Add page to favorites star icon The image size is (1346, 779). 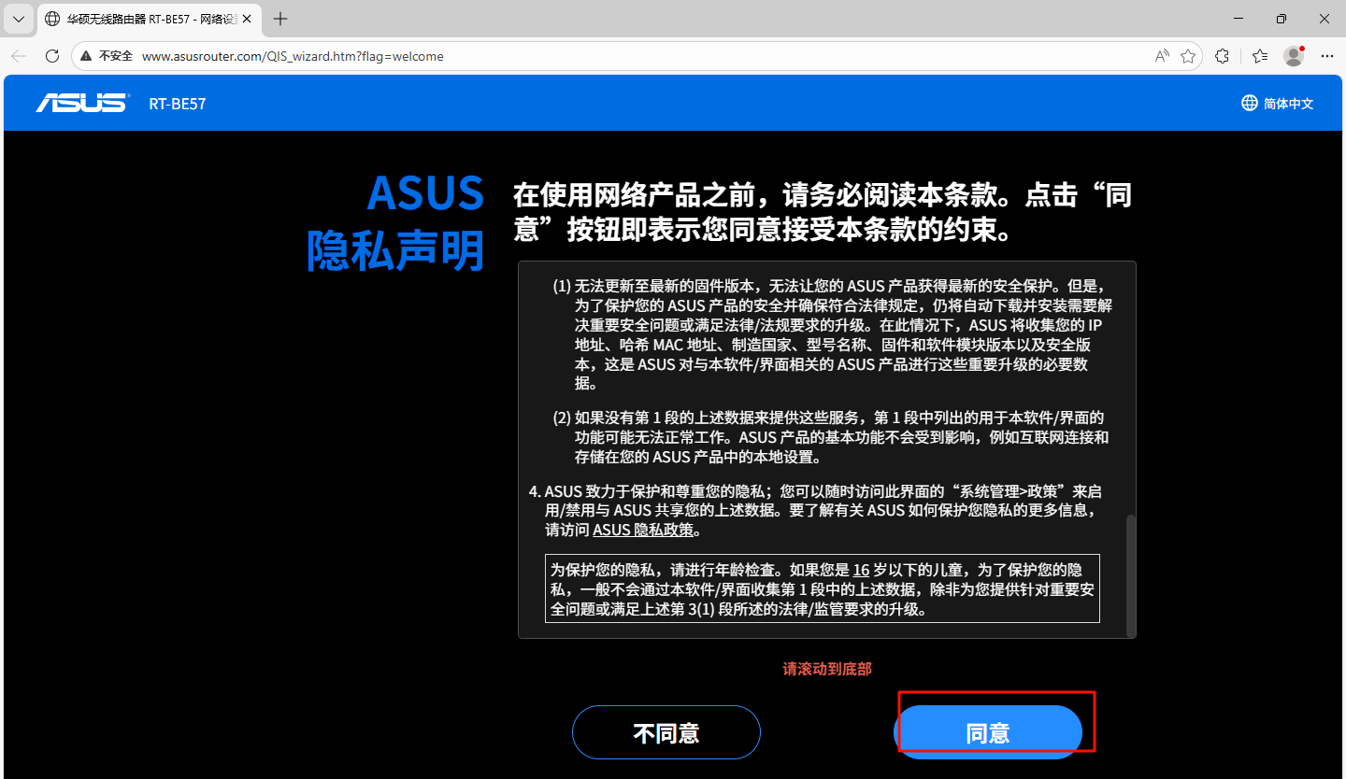click(1188, 56)
